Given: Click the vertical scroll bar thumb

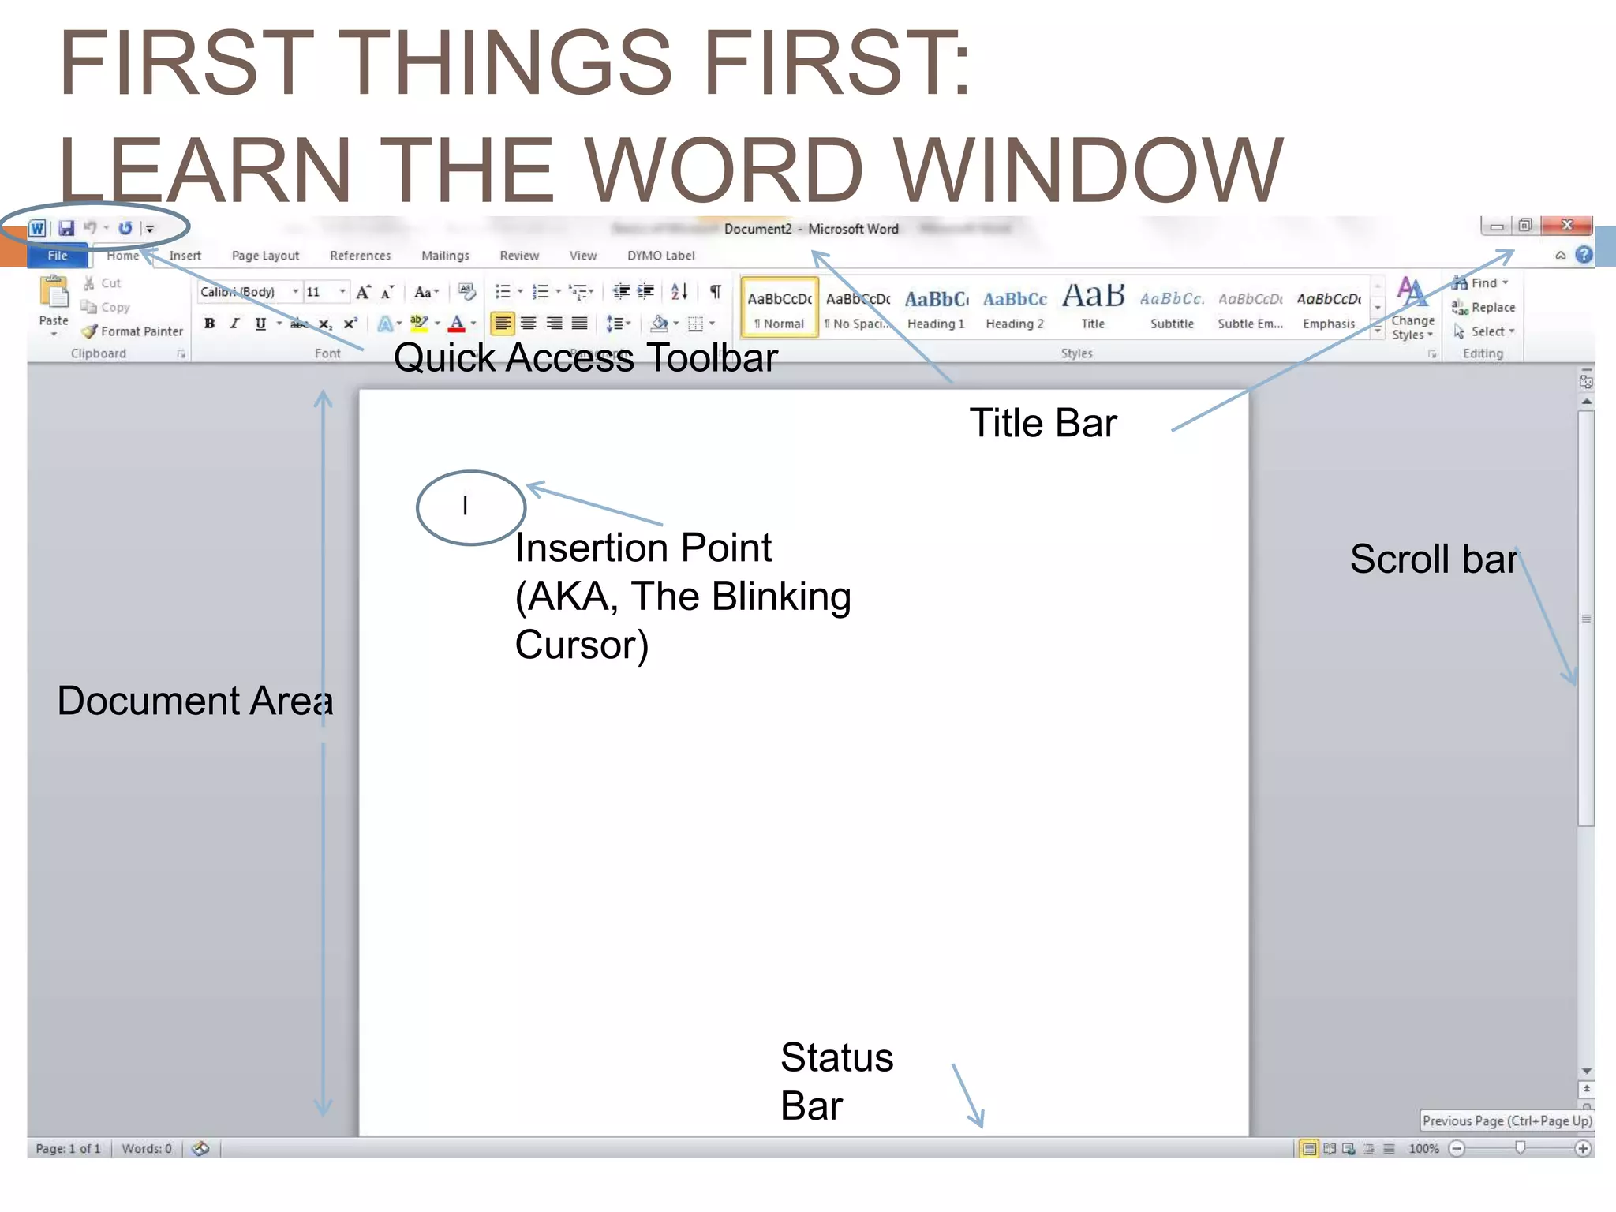Looking at the screenshot, I should tap(1586, 618).
